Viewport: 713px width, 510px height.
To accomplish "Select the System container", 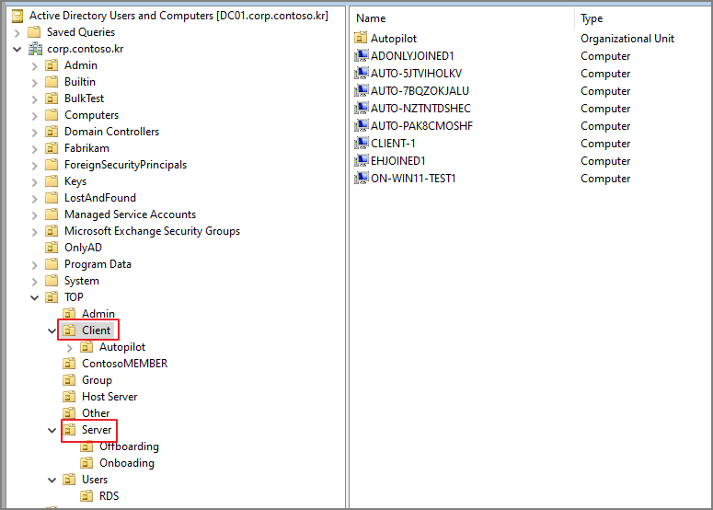I will click(x=81, y=281).
